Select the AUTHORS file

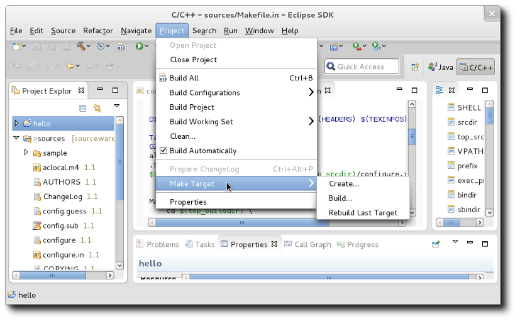tap(62, 182)
